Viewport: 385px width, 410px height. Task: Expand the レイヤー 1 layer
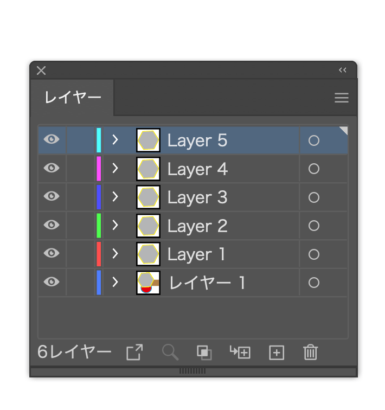(115, 282)
